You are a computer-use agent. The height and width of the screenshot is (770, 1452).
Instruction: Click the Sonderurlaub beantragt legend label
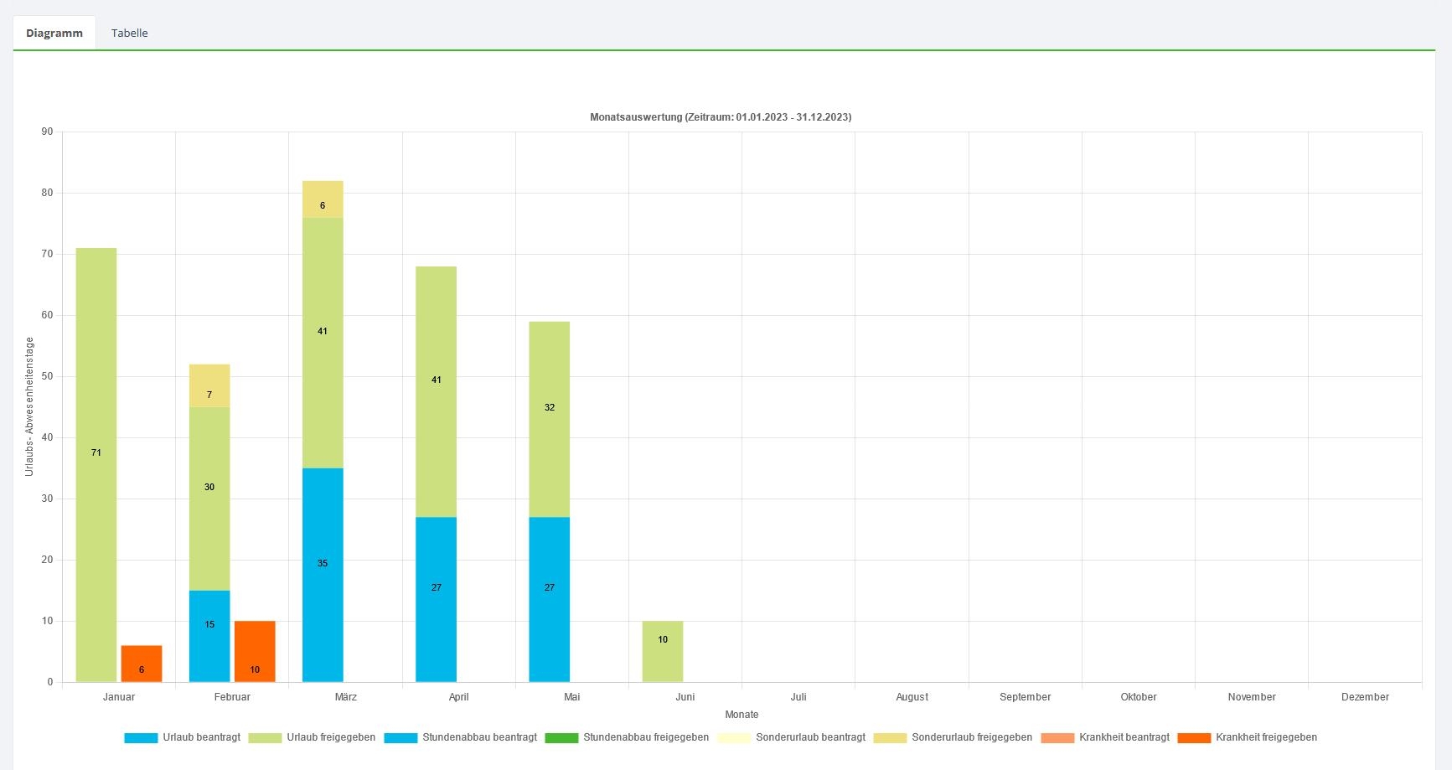[x=811, y=737]
